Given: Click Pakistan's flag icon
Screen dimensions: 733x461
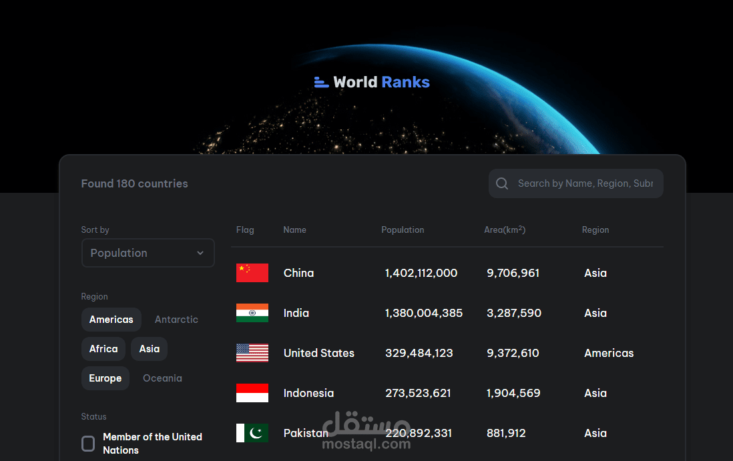Looking at the screenshot, I should [x=252, y=432].
